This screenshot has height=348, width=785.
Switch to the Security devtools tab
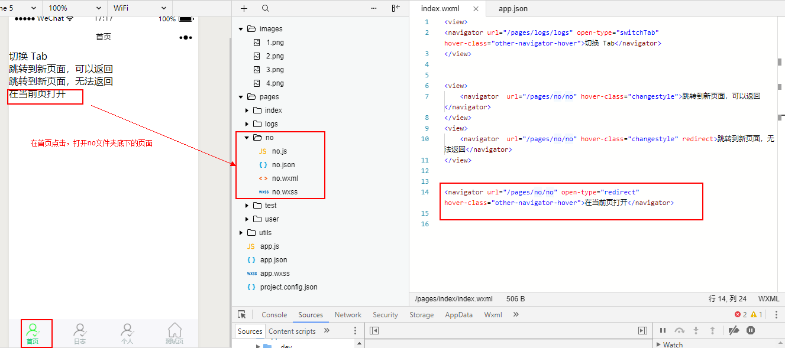tap(386, 315)
